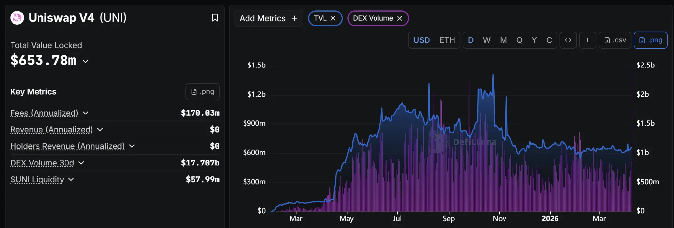674x228 pixels.
Task: Export Key Metrics as .png
Action: click(x=202, y=92)
